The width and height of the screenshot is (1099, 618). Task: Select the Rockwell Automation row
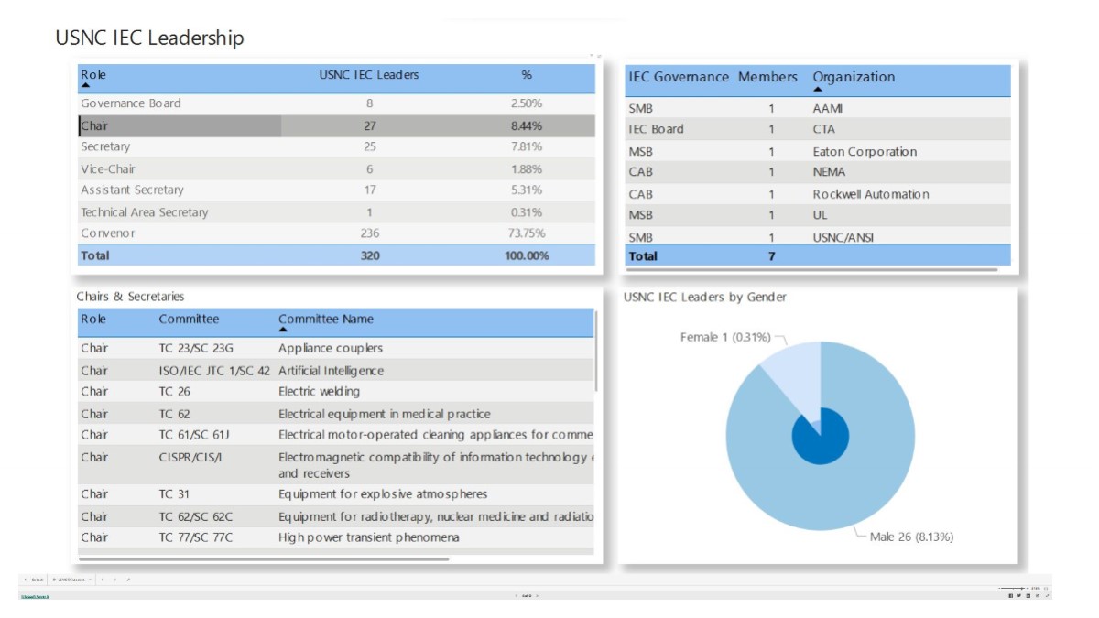point(870,194)
